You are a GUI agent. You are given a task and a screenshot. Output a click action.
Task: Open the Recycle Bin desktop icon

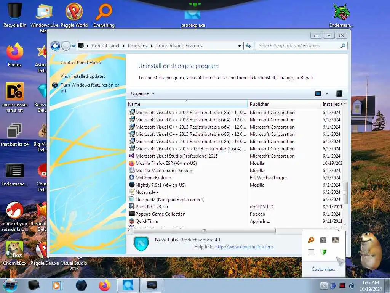coord(15,14)
